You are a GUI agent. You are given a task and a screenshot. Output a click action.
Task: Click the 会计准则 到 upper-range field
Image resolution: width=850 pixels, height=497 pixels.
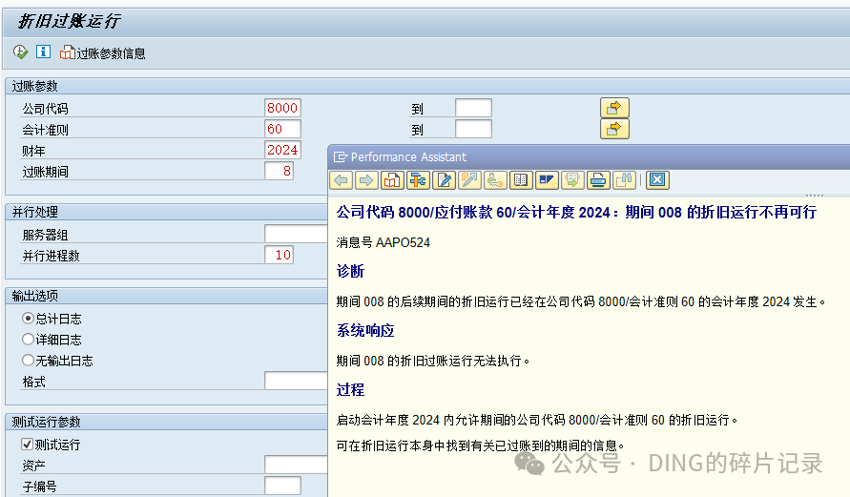473,129
